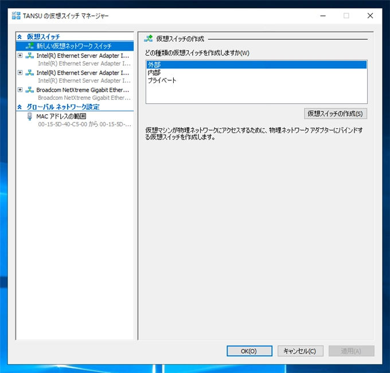Minimize the Virtual Switch Manager window

tap(323, 15)
